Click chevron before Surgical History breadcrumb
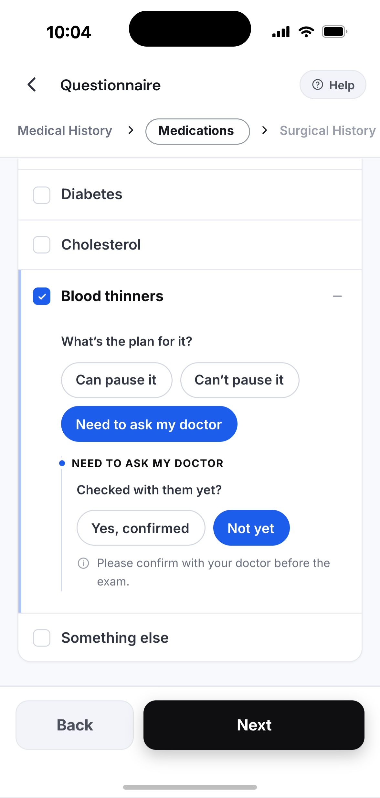Image resolution: width=380 pixels, height=798 pixels. coord(265,130)
